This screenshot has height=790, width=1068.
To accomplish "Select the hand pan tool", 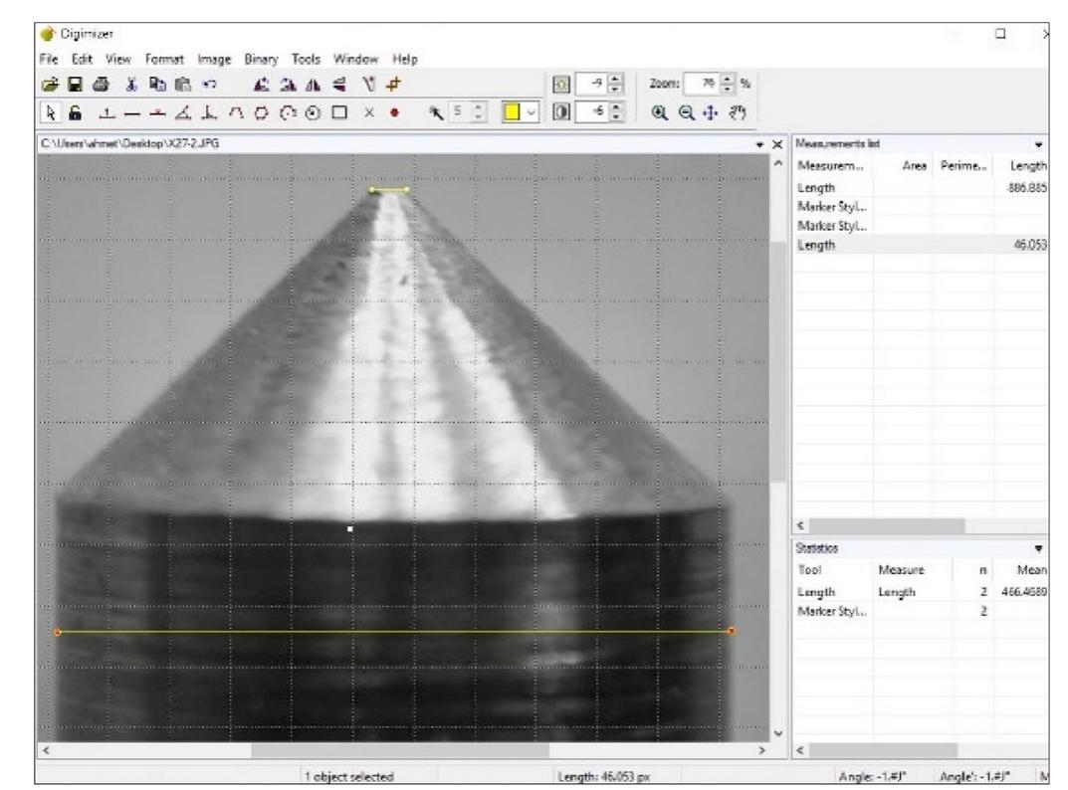I will click(738, 113).
